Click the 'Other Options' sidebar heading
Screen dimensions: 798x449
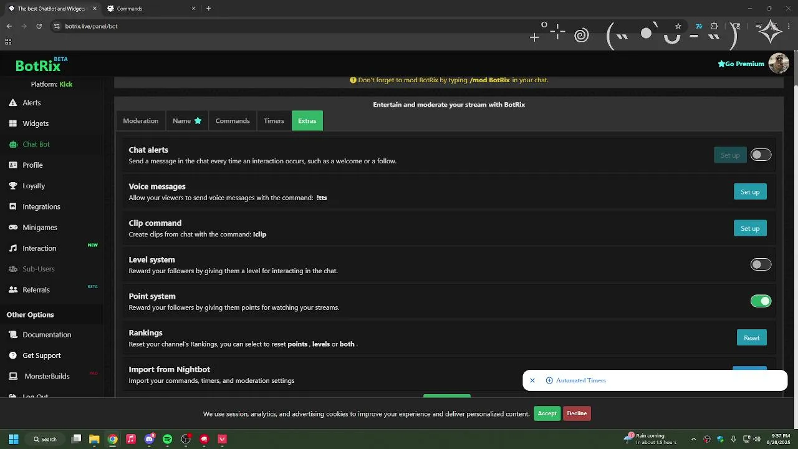click(x=30, y=315)
